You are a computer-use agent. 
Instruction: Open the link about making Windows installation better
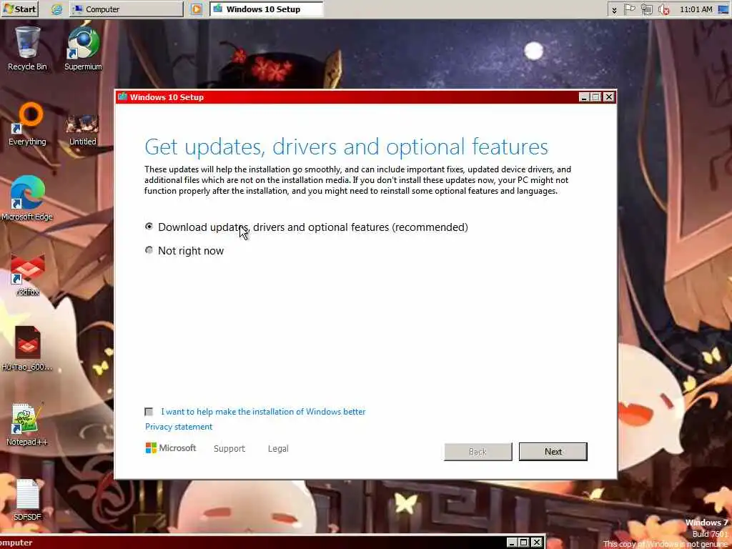click(x=263, y=411)
